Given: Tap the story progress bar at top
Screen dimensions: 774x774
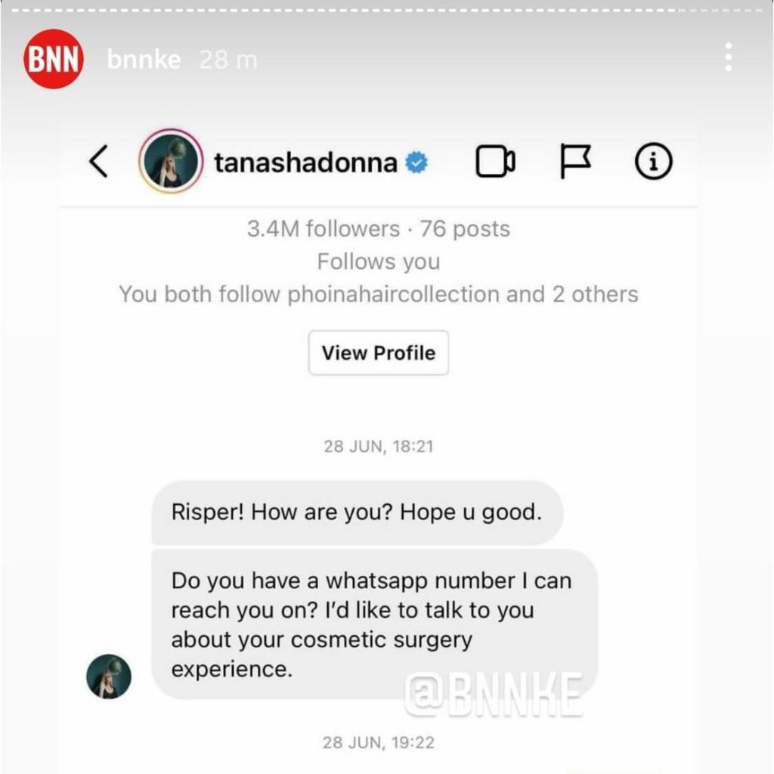Looking at the screenshot, I should point(387,11).
